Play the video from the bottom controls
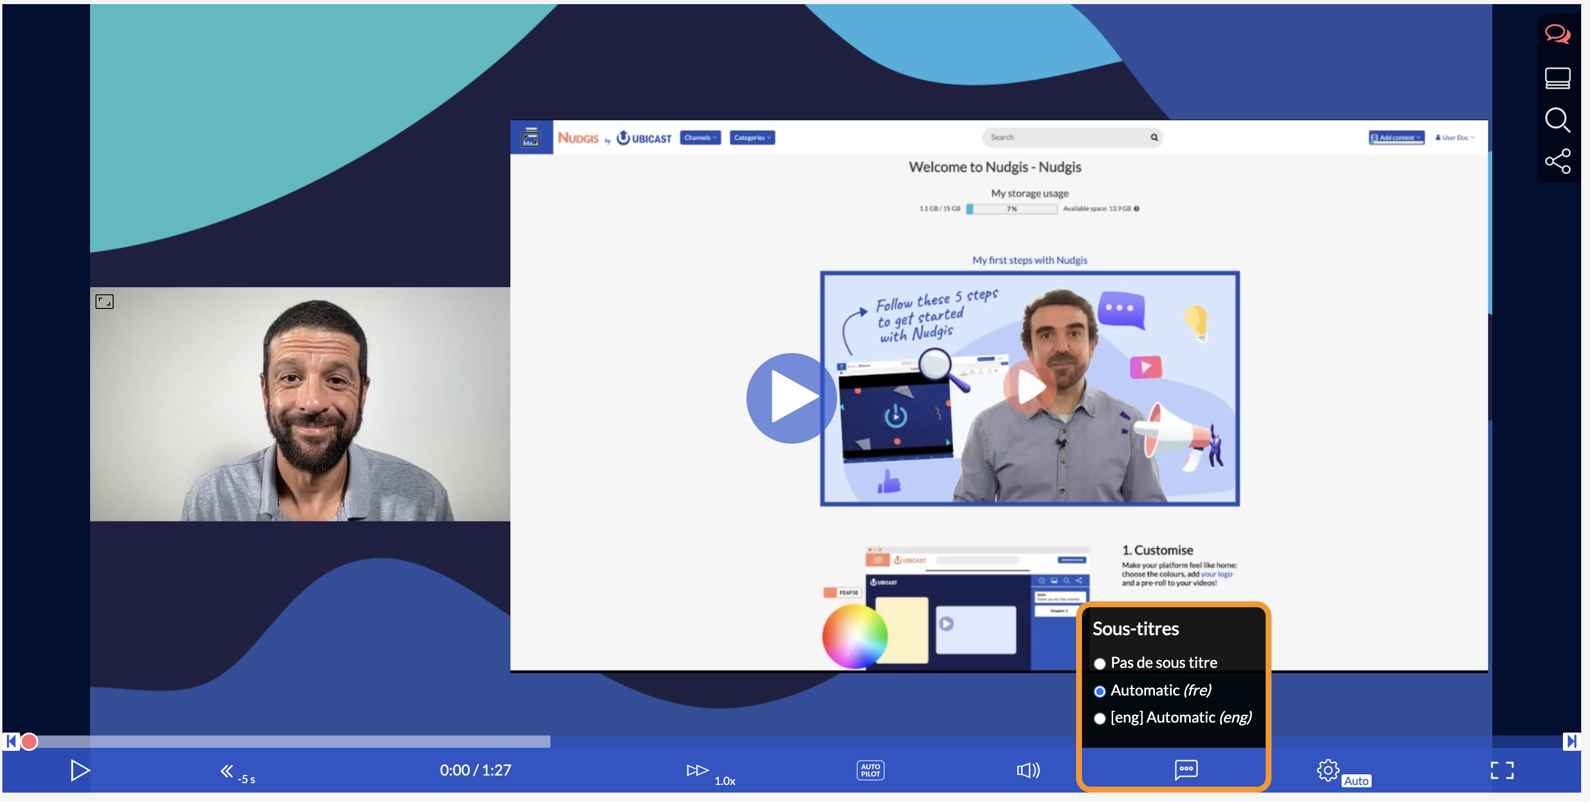 (x=79, y=770)
